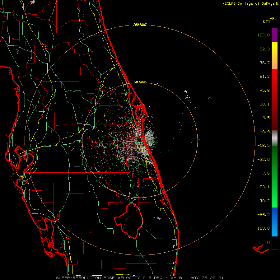
Task: Select the 14.5 scale value
Action: pyautogui.click(x=265, y=118)
